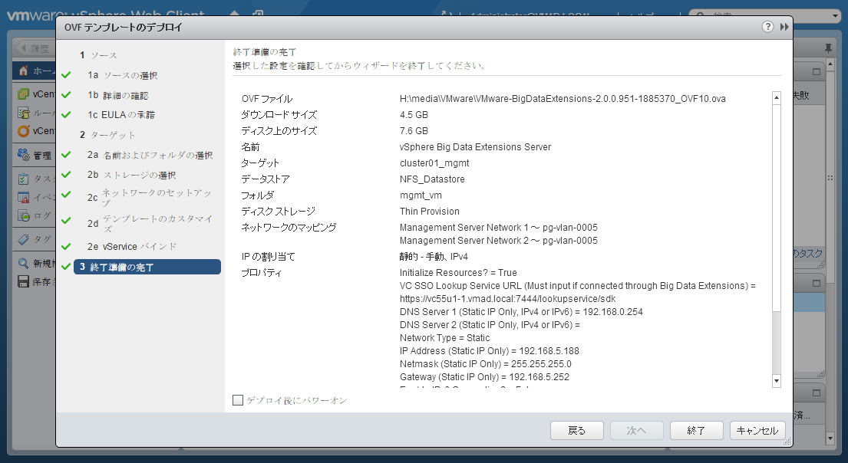This screenshot has height=463, width=848.
Task: Click the Log Browser icon in sidebar
Action: click(x=23, y=215)
